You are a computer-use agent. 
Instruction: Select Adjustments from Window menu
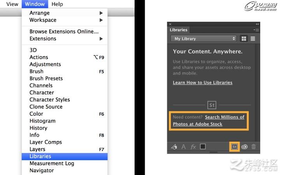tap(65, 64)
